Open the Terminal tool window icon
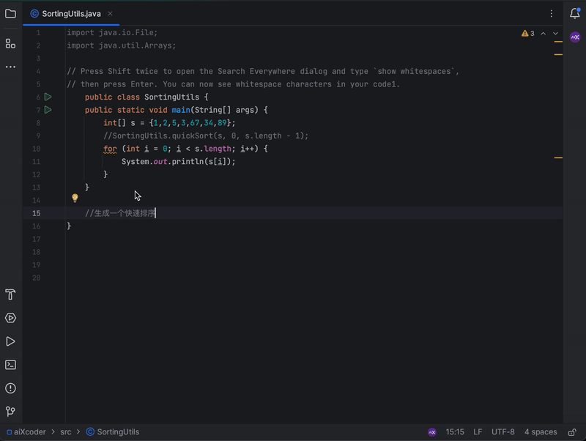This screenshot has width=586, height=441. pyautogui.click(x=10, y=364)
